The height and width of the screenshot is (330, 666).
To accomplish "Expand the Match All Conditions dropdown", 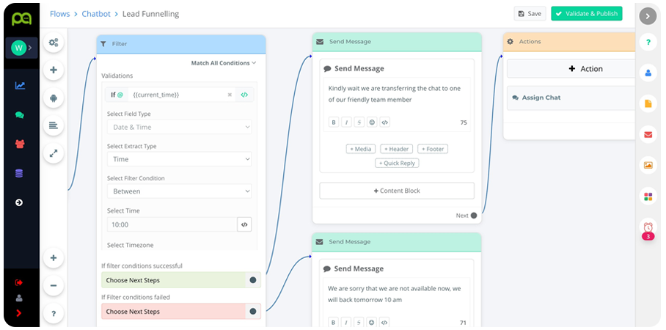I will [223, 63].
